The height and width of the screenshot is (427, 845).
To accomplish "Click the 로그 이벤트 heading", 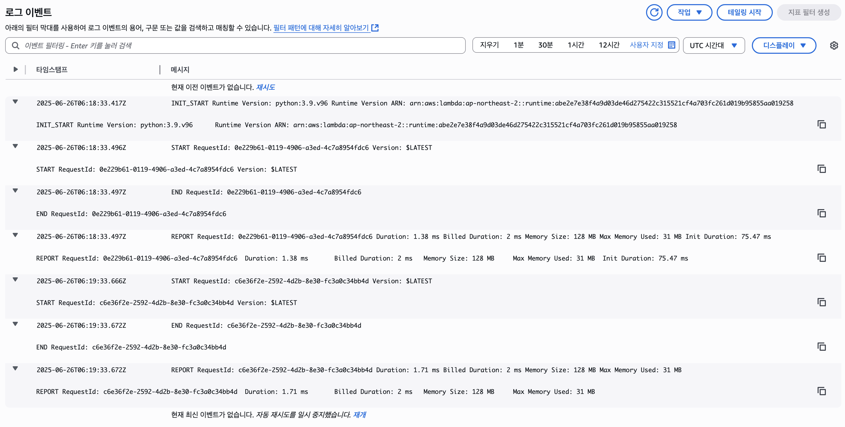I will tap(28, 12).
